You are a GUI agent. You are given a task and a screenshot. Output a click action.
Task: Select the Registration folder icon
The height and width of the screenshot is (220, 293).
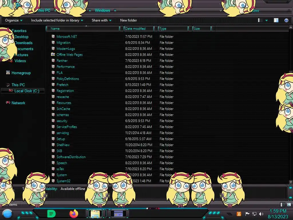tap(53, 91)
